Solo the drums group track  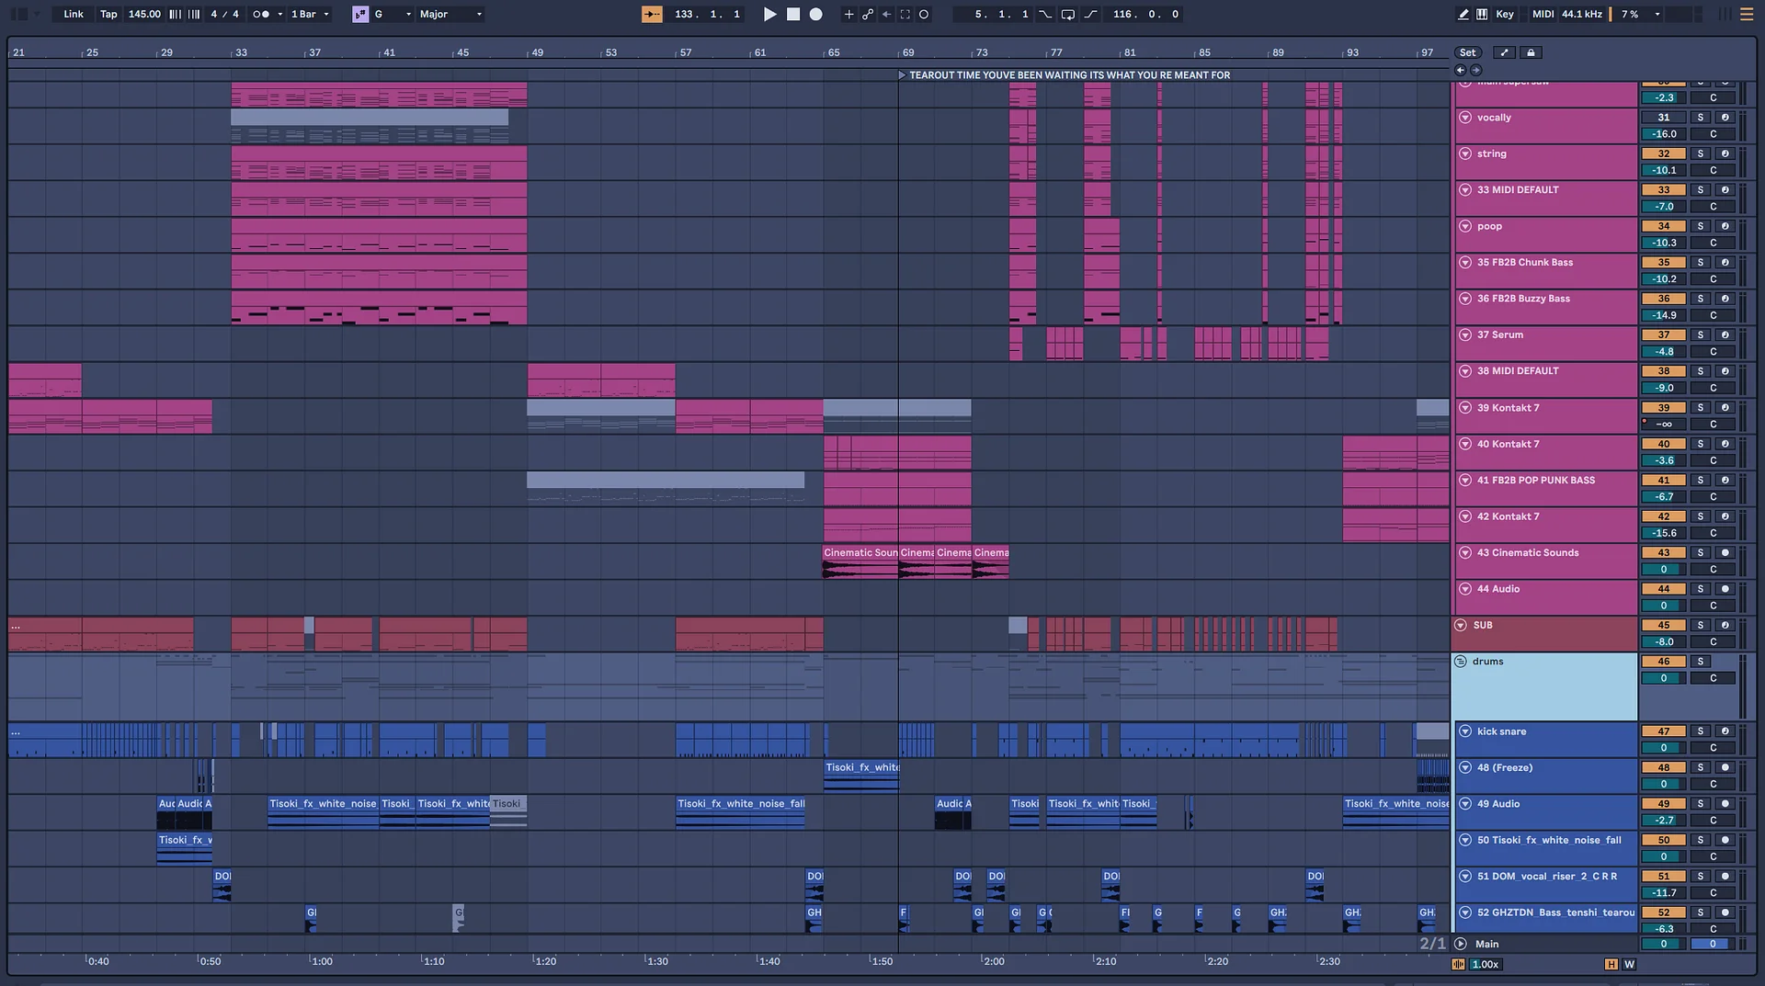1701,662
